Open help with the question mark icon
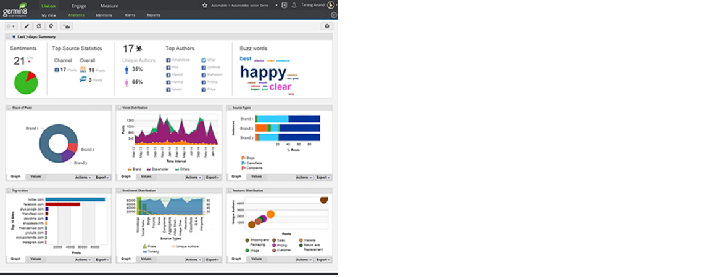Screen dimensions: 722x277 (327, 26)
